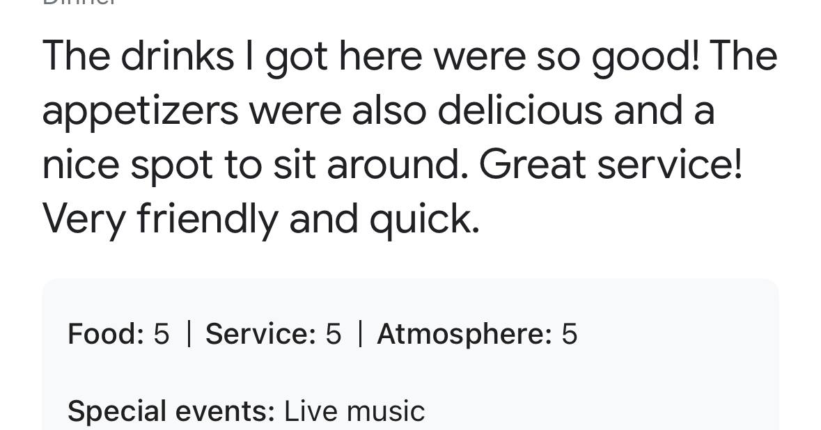The height and width of the screenshot is (430, 821).
Task: Click the "Special events:" label
Action: click(171, 412)
